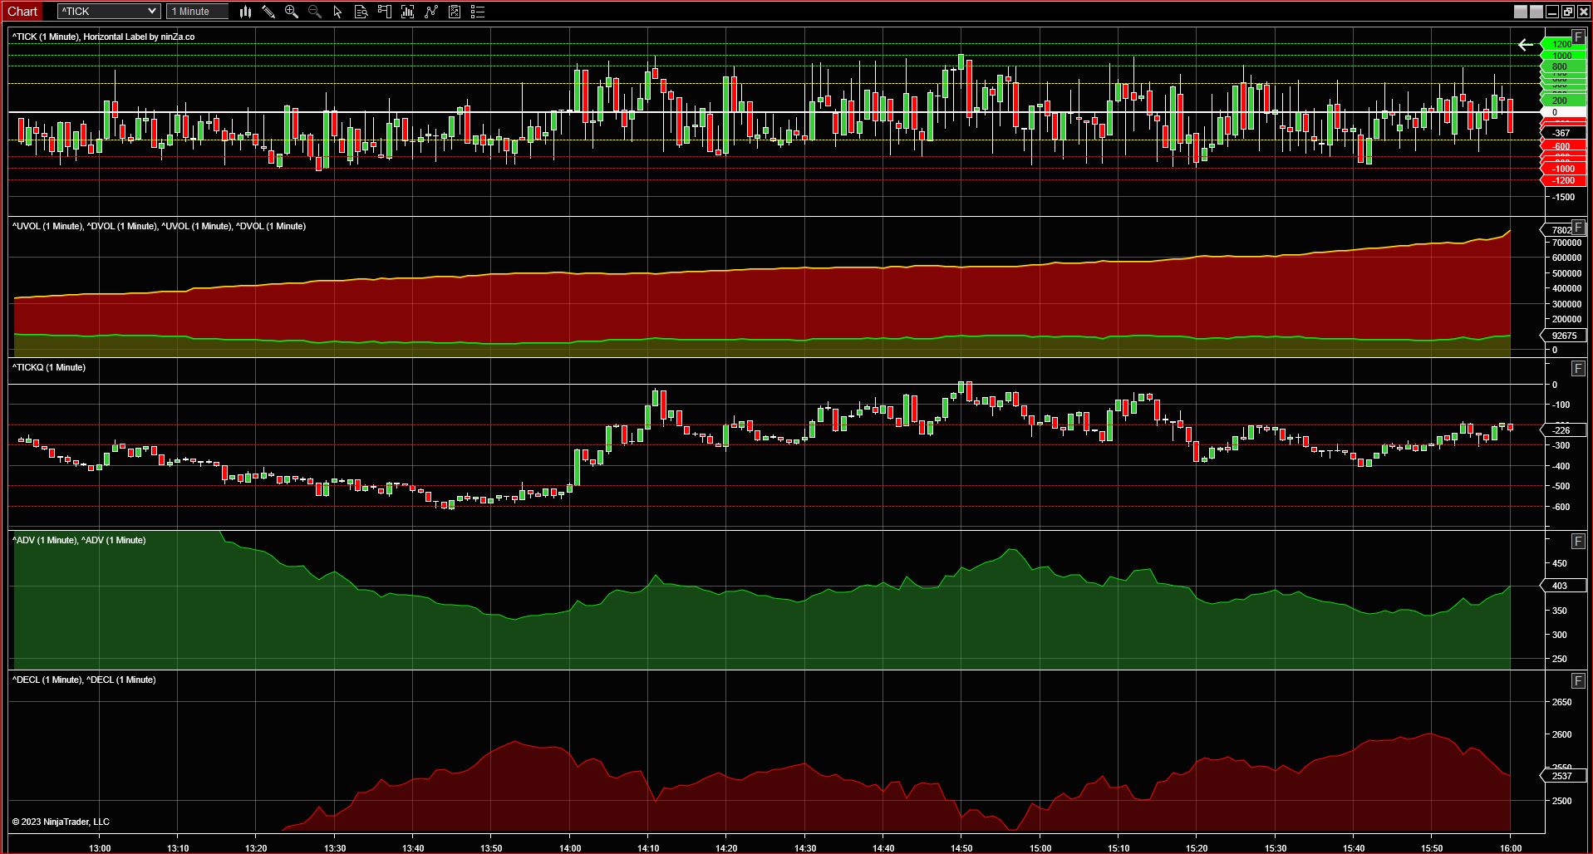Click the white return arrow on TICK panel
Screen dimensions: 1593x854
pos(1526,45)
